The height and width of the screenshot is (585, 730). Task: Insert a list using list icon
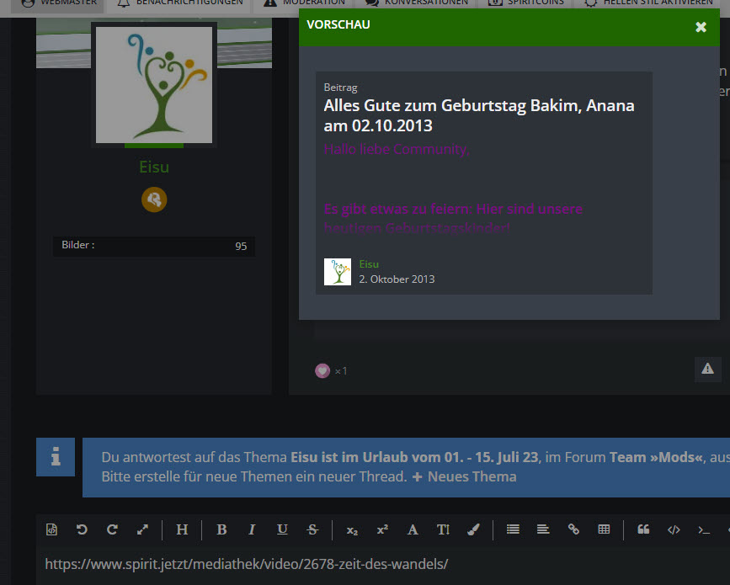pyautogui.click(x=513, y=529)
